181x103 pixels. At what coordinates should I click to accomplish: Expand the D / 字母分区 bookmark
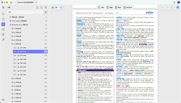pos(12,40)
